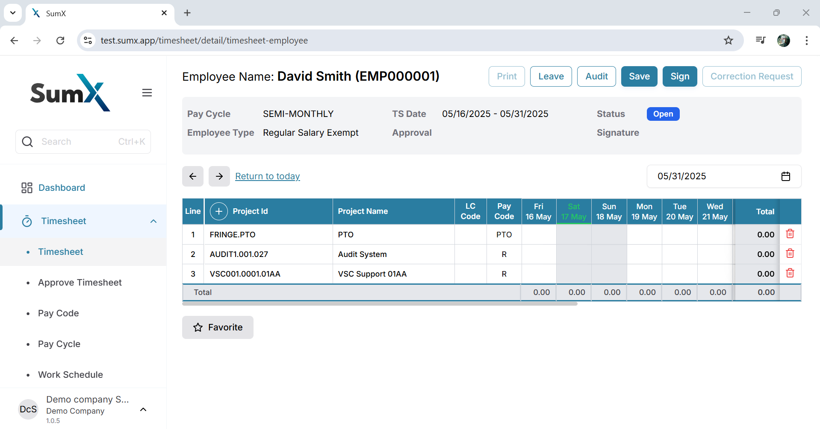This screenshot has width=820, height=429.
Task: Click the table horizontal scrollbar
Action: click(380, 304)
